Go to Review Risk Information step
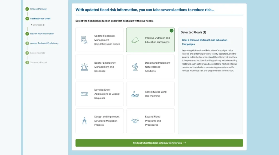The image size is (279, 155). (42, 33)
